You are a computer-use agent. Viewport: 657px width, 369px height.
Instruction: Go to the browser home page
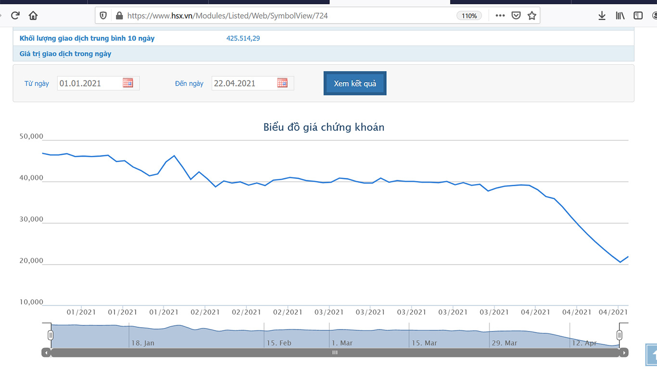point(33,15)
